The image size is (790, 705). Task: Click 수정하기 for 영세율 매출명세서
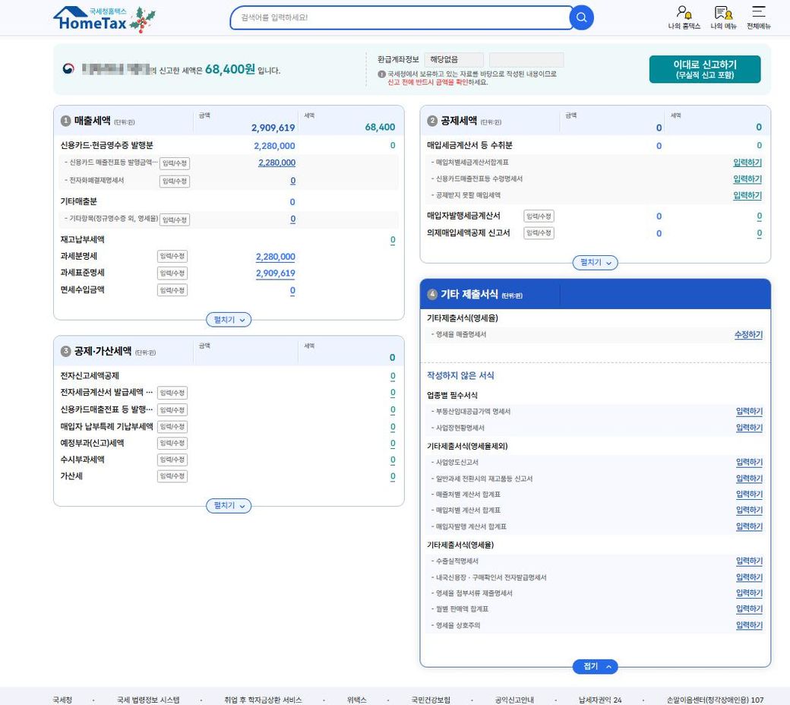(748, 335)
